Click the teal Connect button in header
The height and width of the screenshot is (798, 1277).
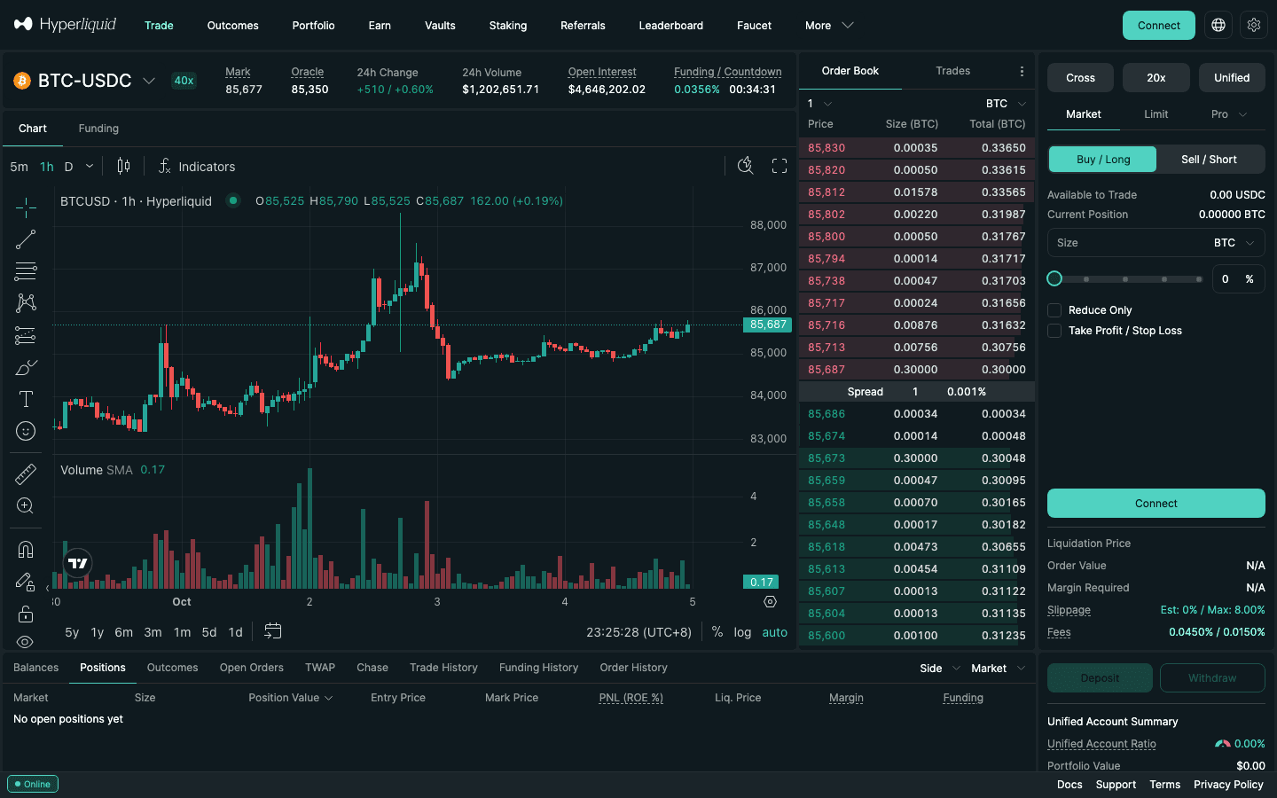click(x=1158, y=25)
